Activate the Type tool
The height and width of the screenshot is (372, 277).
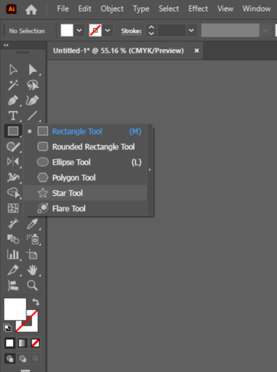point(13,116)
